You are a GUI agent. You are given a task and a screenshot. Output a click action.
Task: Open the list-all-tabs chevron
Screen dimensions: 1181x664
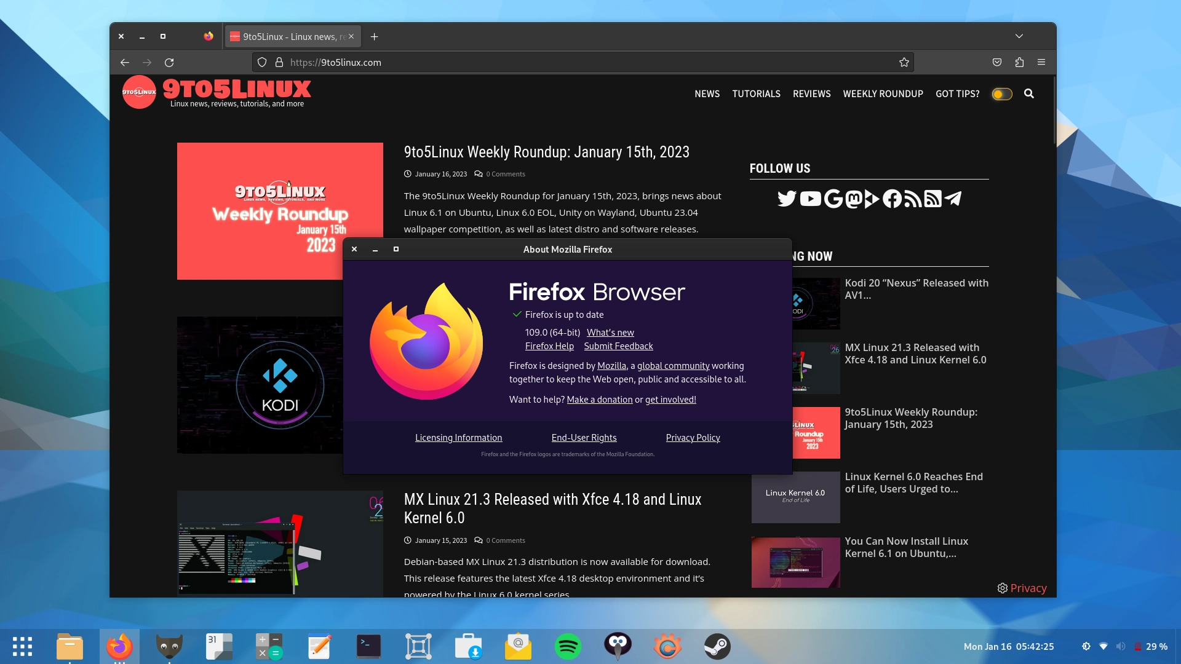pos(1019,36)
